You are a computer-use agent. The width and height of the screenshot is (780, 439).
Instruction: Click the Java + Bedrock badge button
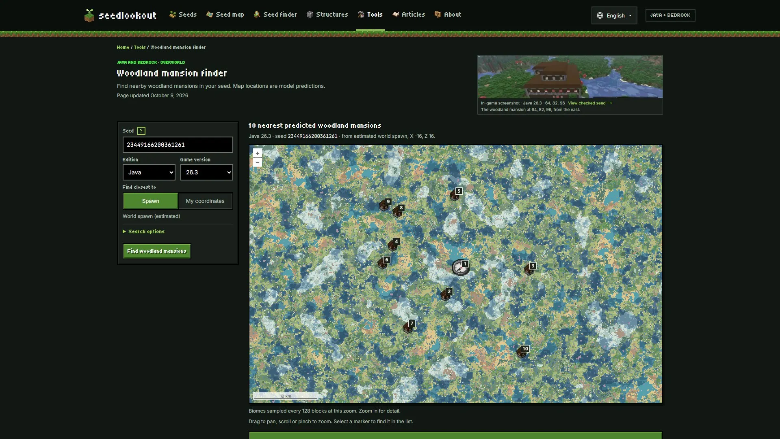(x=670, y=15)
